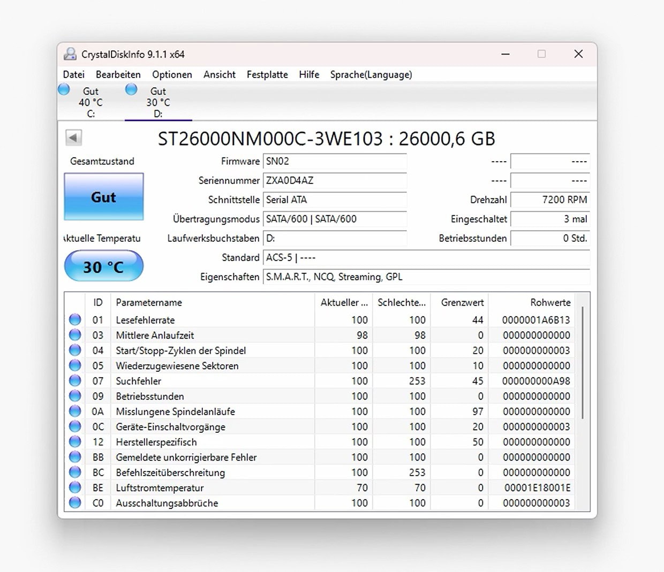Click status orb for Start/Stopp-Zyklen der Spindel
The image size is (664, 572).
[x=75, y=350]
